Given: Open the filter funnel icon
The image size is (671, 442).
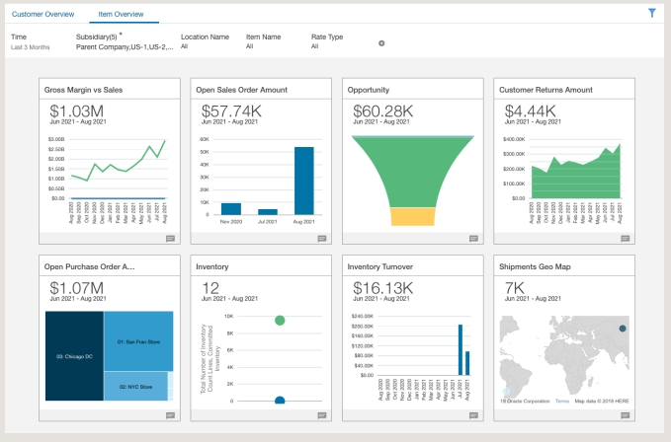Looking at the screenshot, I should pyautogui.click(x=652, y=14).
